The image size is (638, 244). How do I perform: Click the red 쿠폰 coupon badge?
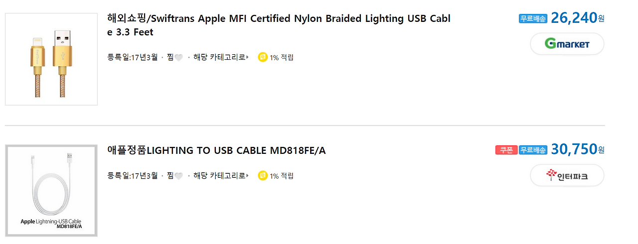coord(506,150)
